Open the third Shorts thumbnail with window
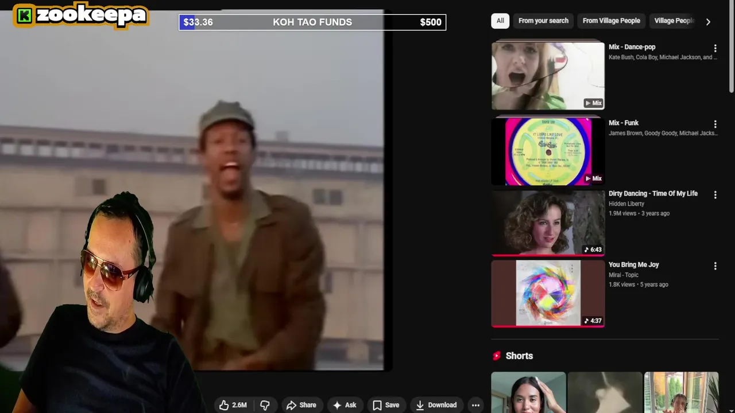735x413 pixels. pyautogui.click(x=681, y=392)
